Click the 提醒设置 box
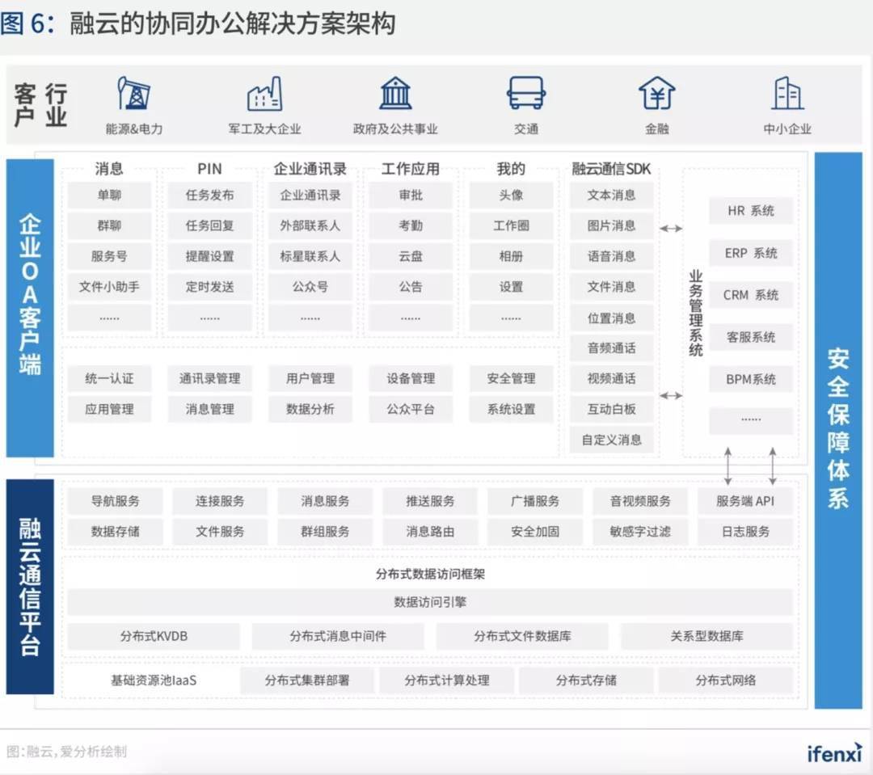 click(x=210, y=256)
